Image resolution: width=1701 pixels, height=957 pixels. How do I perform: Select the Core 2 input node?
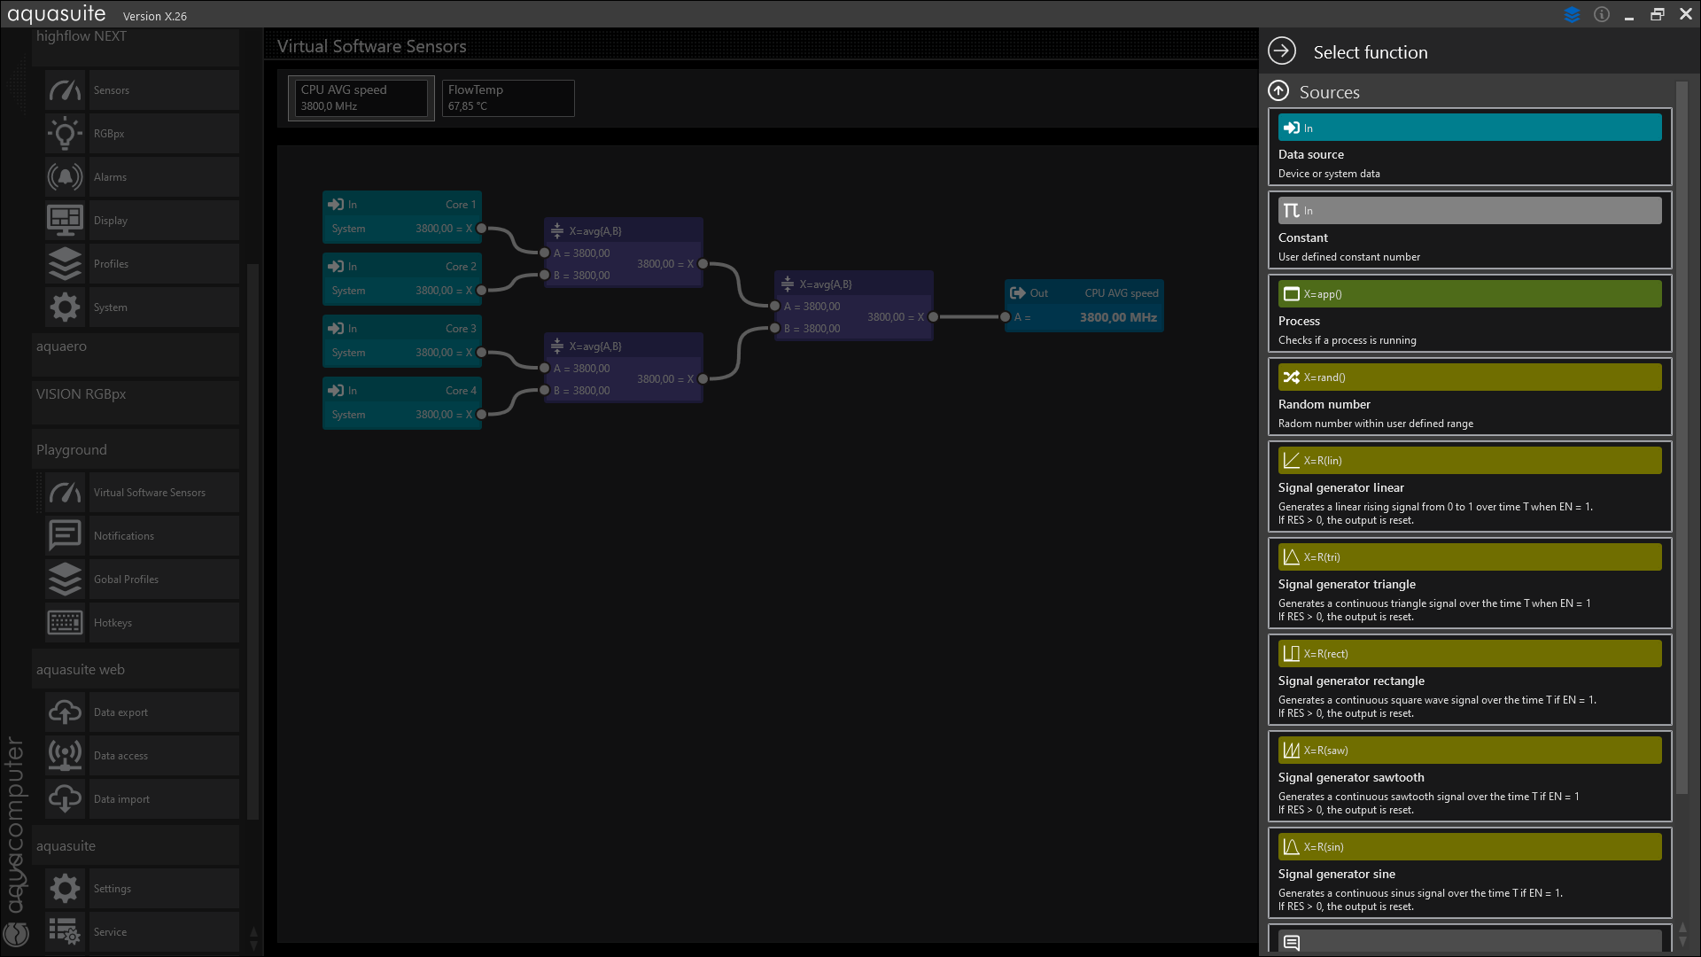pos(402,279)
